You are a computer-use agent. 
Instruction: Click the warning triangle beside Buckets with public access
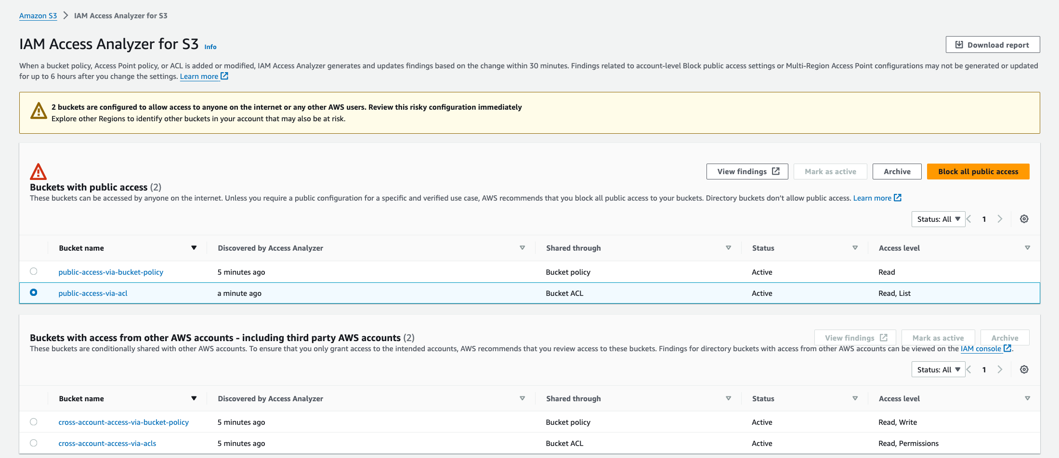click(x=39, y=171)
